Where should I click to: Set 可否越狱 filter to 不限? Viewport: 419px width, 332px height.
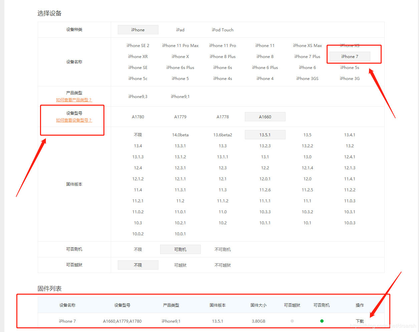(138, 265)
